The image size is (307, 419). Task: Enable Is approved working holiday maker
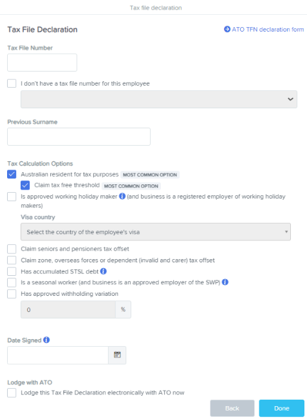(x=12, y=197)
